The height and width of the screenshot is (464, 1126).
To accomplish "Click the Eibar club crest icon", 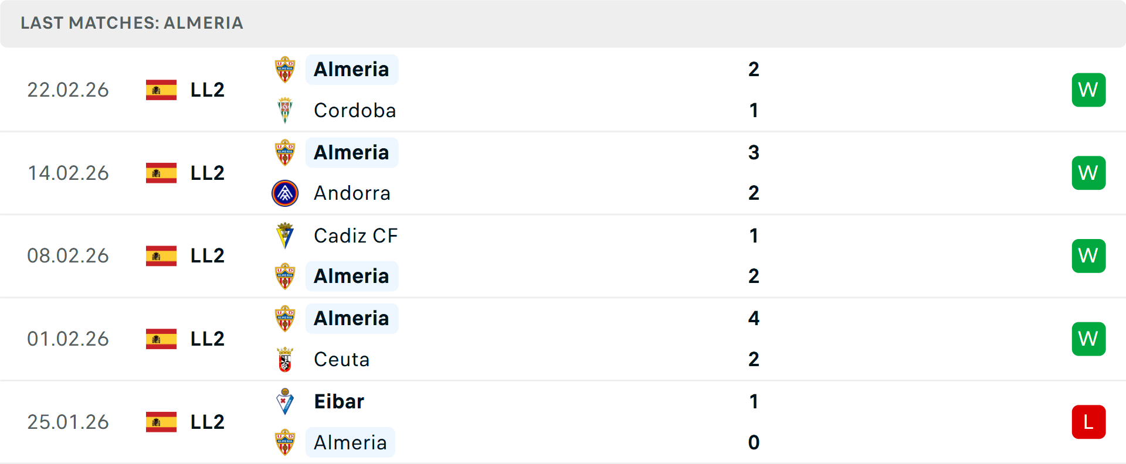I will point(285,402).
